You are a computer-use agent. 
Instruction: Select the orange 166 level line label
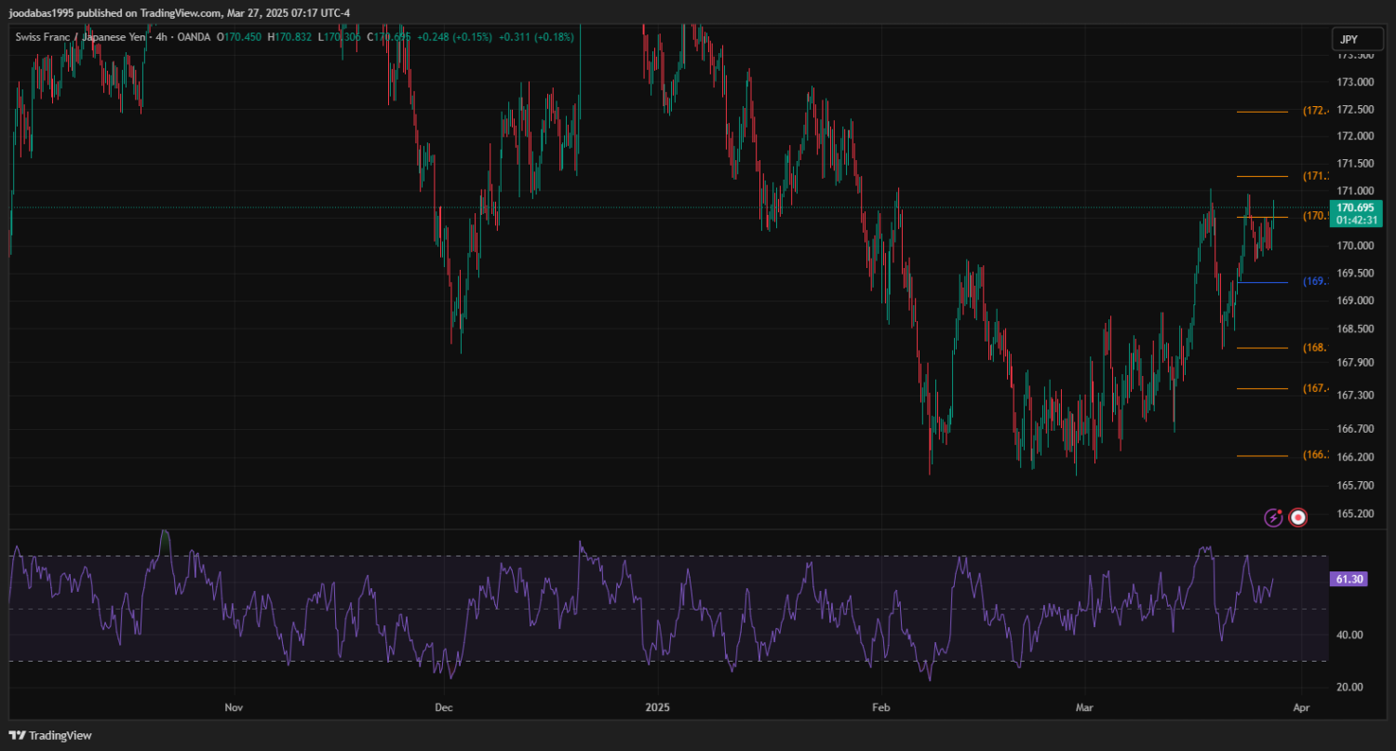coord(1315,455)
